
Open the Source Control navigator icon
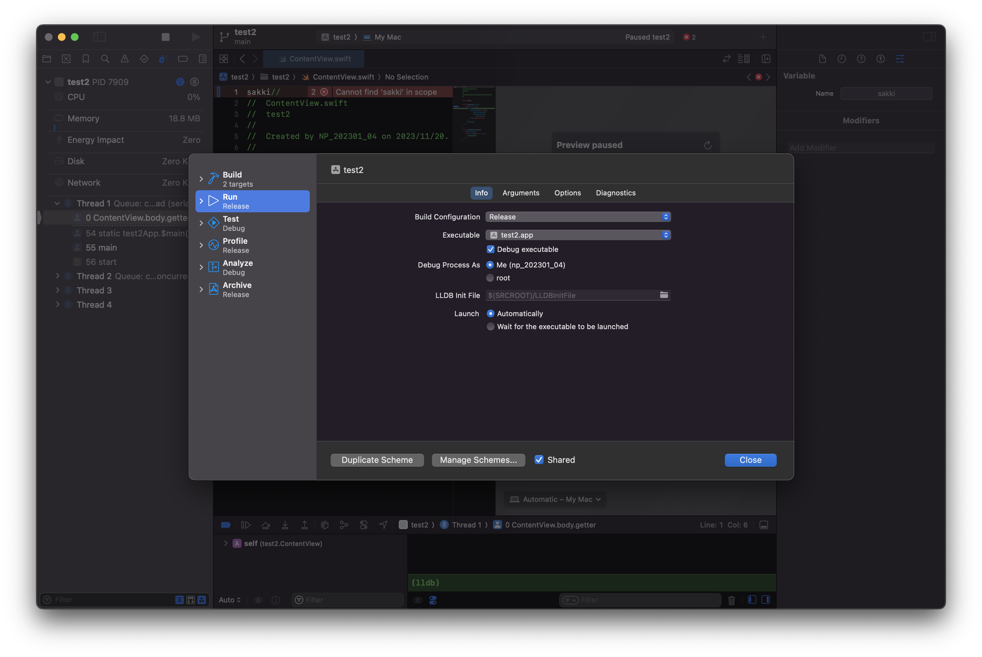(66, 59)
